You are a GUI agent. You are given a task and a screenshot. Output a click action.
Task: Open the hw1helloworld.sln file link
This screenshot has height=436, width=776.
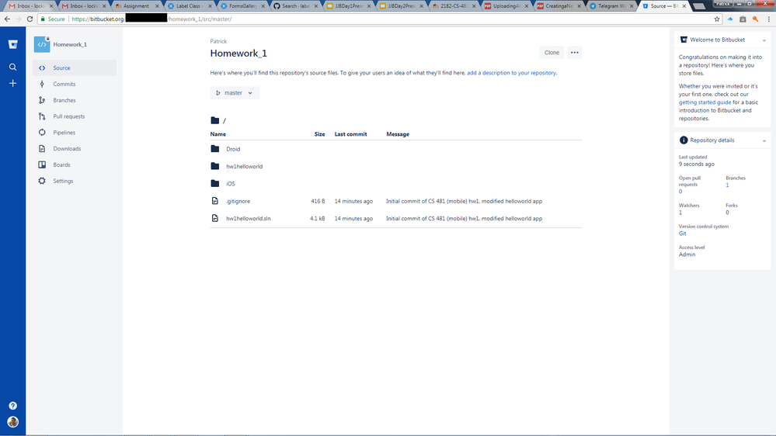pyautogui.click(x=249, y=219)
